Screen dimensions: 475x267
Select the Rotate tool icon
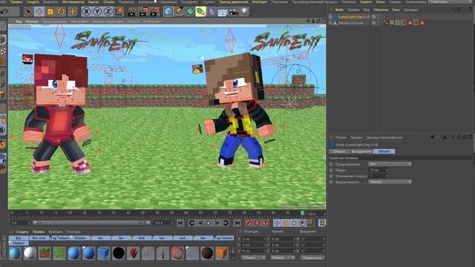click(x=61, y=12)
